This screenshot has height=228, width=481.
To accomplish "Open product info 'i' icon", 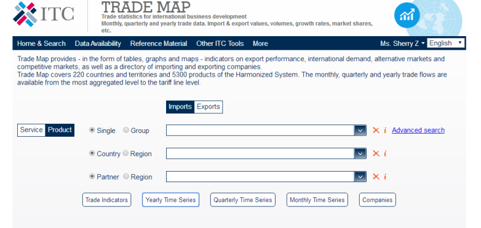I will 385,131.
